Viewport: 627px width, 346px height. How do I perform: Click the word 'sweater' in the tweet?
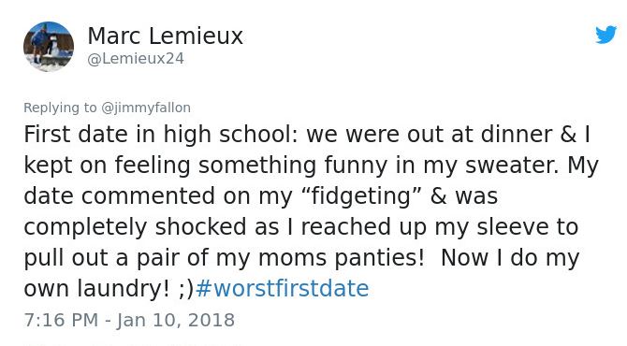[512, 166]
